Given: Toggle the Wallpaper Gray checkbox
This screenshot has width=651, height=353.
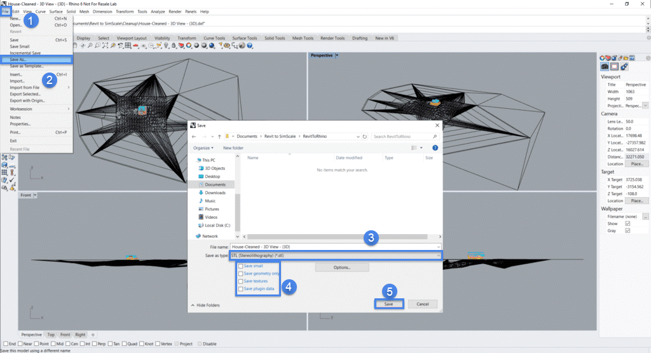Looking at the screenshot, I should [627, 230].
